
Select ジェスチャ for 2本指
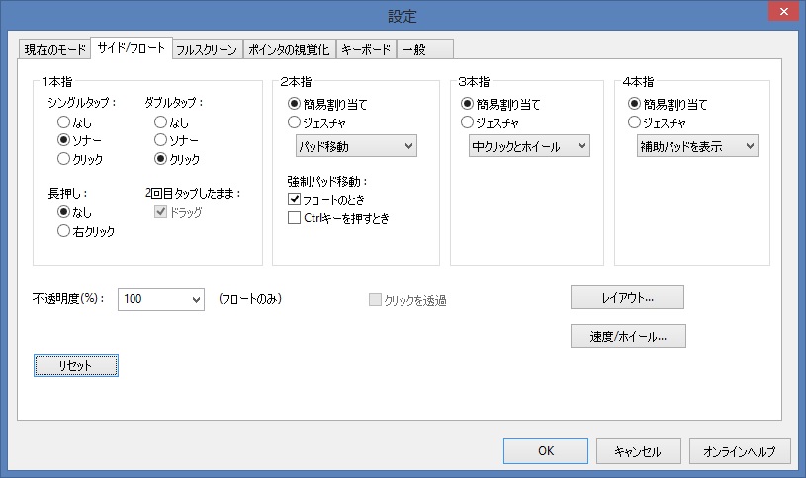[x=295, y=122]
